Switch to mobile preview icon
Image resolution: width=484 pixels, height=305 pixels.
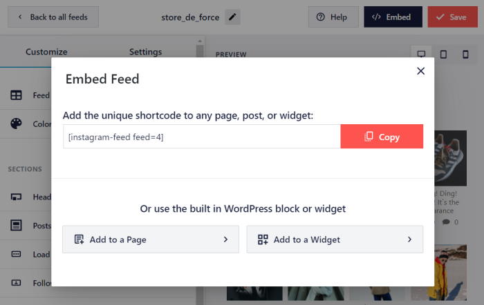coord(465,54)
